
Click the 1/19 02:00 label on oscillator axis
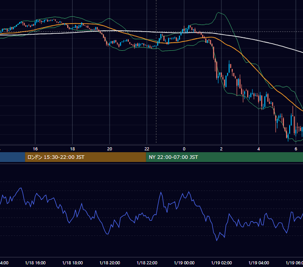pyautogui.click(x=221, y=263)
